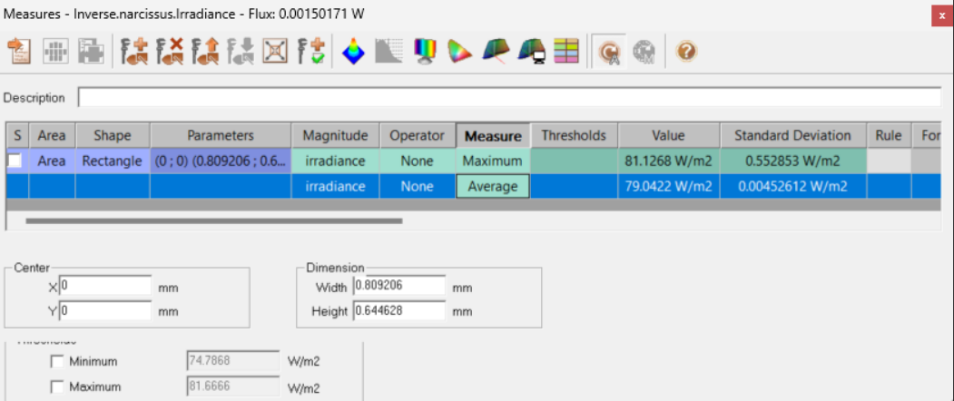This screenshot has height=401, width=954.
Task: Click the grayed histogram chart icon
Action: 388,51
